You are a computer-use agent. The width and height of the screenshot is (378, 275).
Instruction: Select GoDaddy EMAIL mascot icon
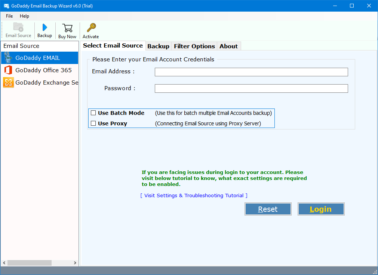[8, 58]
